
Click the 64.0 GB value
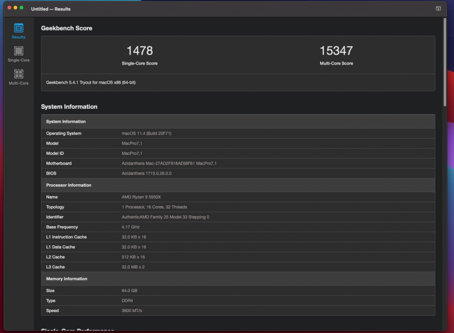click(129, 291)
